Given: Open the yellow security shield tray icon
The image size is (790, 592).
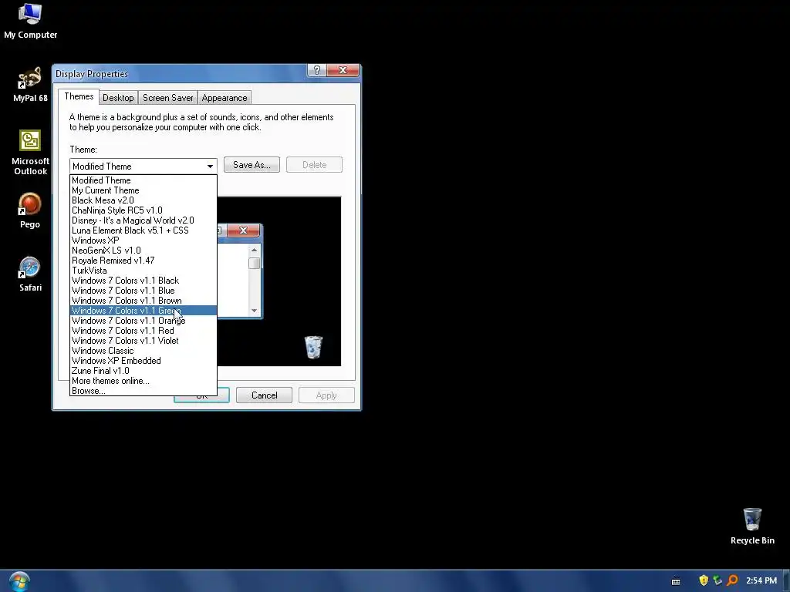Looking at the screenshot, I should (x=704, y=580).
